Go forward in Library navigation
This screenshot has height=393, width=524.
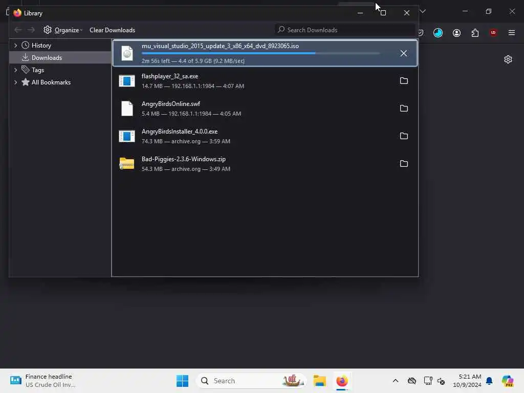click(x=31, y=30)
